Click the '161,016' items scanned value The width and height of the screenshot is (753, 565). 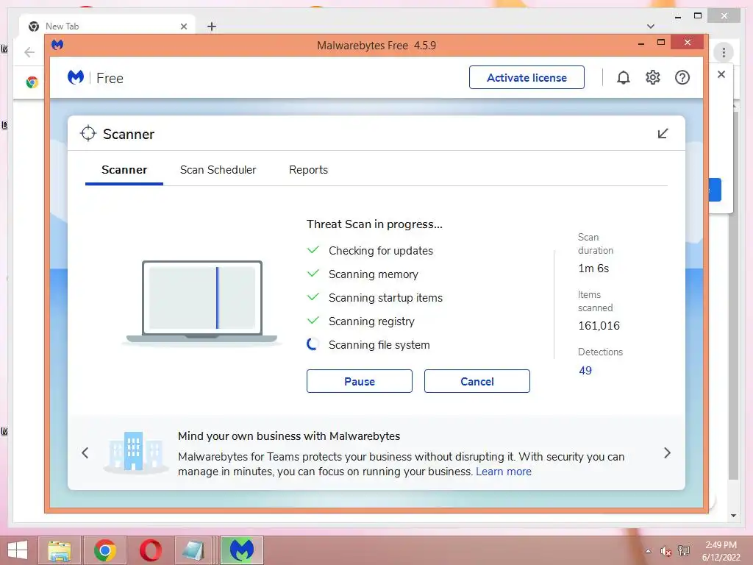pyautogui.click(x=599, y=326)
